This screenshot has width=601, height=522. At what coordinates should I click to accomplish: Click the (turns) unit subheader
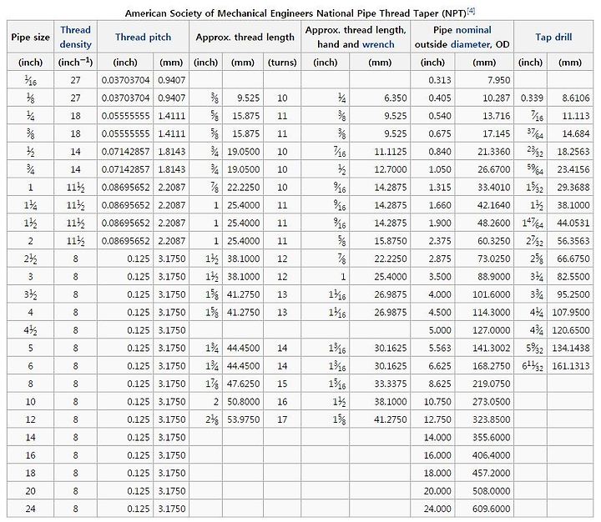[282, 63]
